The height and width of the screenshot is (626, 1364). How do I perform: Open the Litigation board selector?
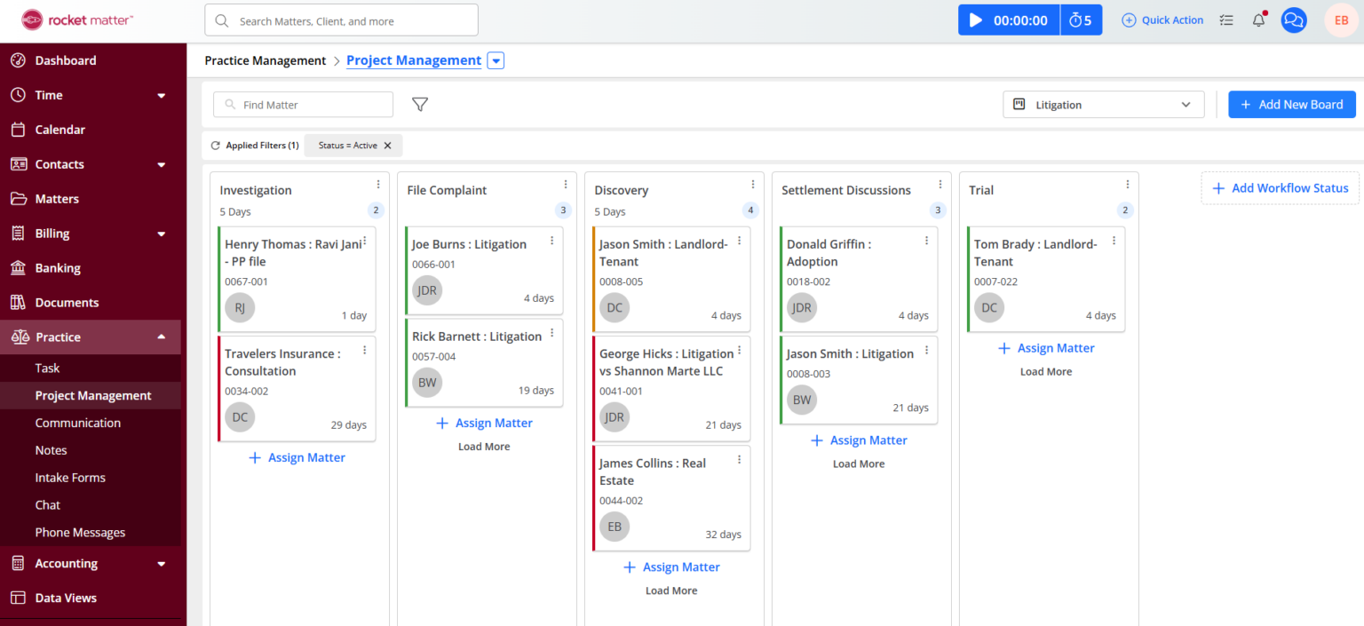click(1102, 104)
